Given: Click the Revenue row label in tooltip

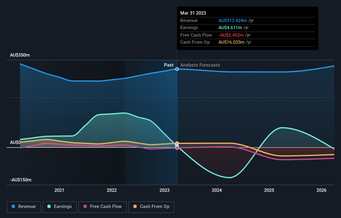Looking at the screenshot, I should coord(189,20).
